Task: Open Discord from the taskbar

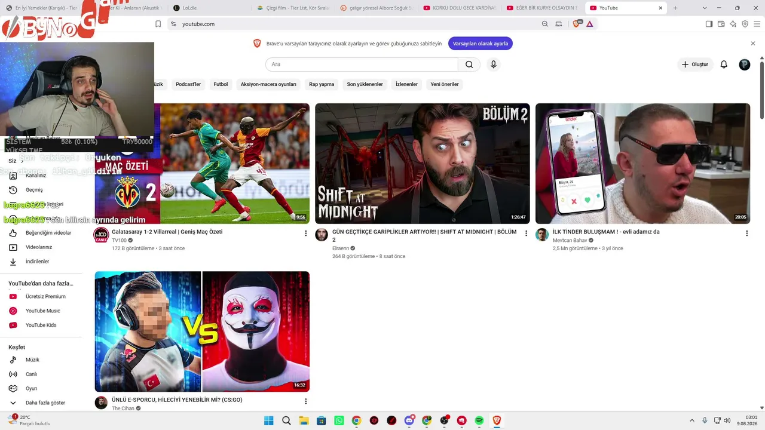Action: point(409,420)
